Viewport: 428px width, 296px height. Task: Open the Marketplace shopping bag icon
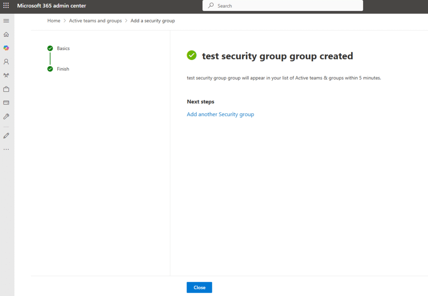(x=6, y=89)
